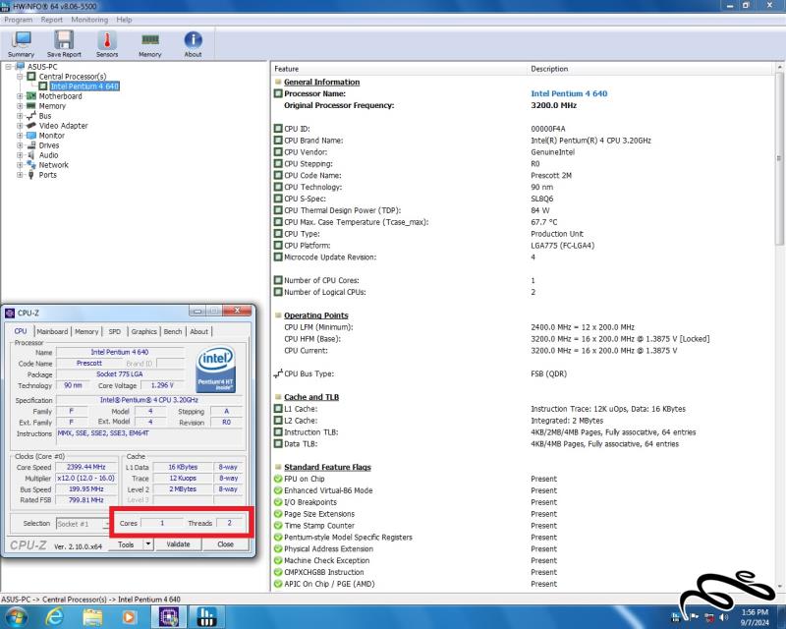Screen dimensions: 786x629
Task: Open the About info toolbar icon
Action: click(x=193, y=44)
